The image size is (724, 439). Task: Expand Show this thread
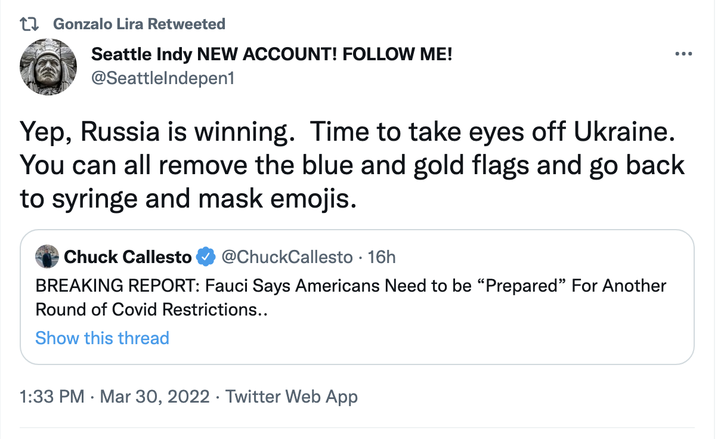coord(103,338)
